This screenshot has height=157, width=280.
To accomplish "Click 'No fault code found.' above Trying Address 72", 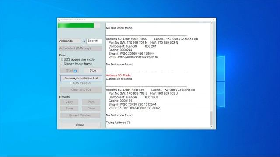I will point(119,115).
